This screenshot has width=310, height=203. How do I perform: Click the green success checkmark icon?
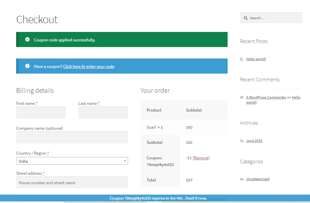pyautogui.click(x=28, y=40)
